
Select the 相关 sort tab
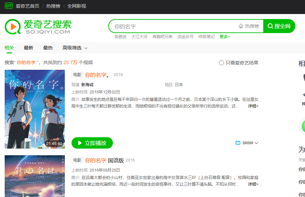[9, 48]
